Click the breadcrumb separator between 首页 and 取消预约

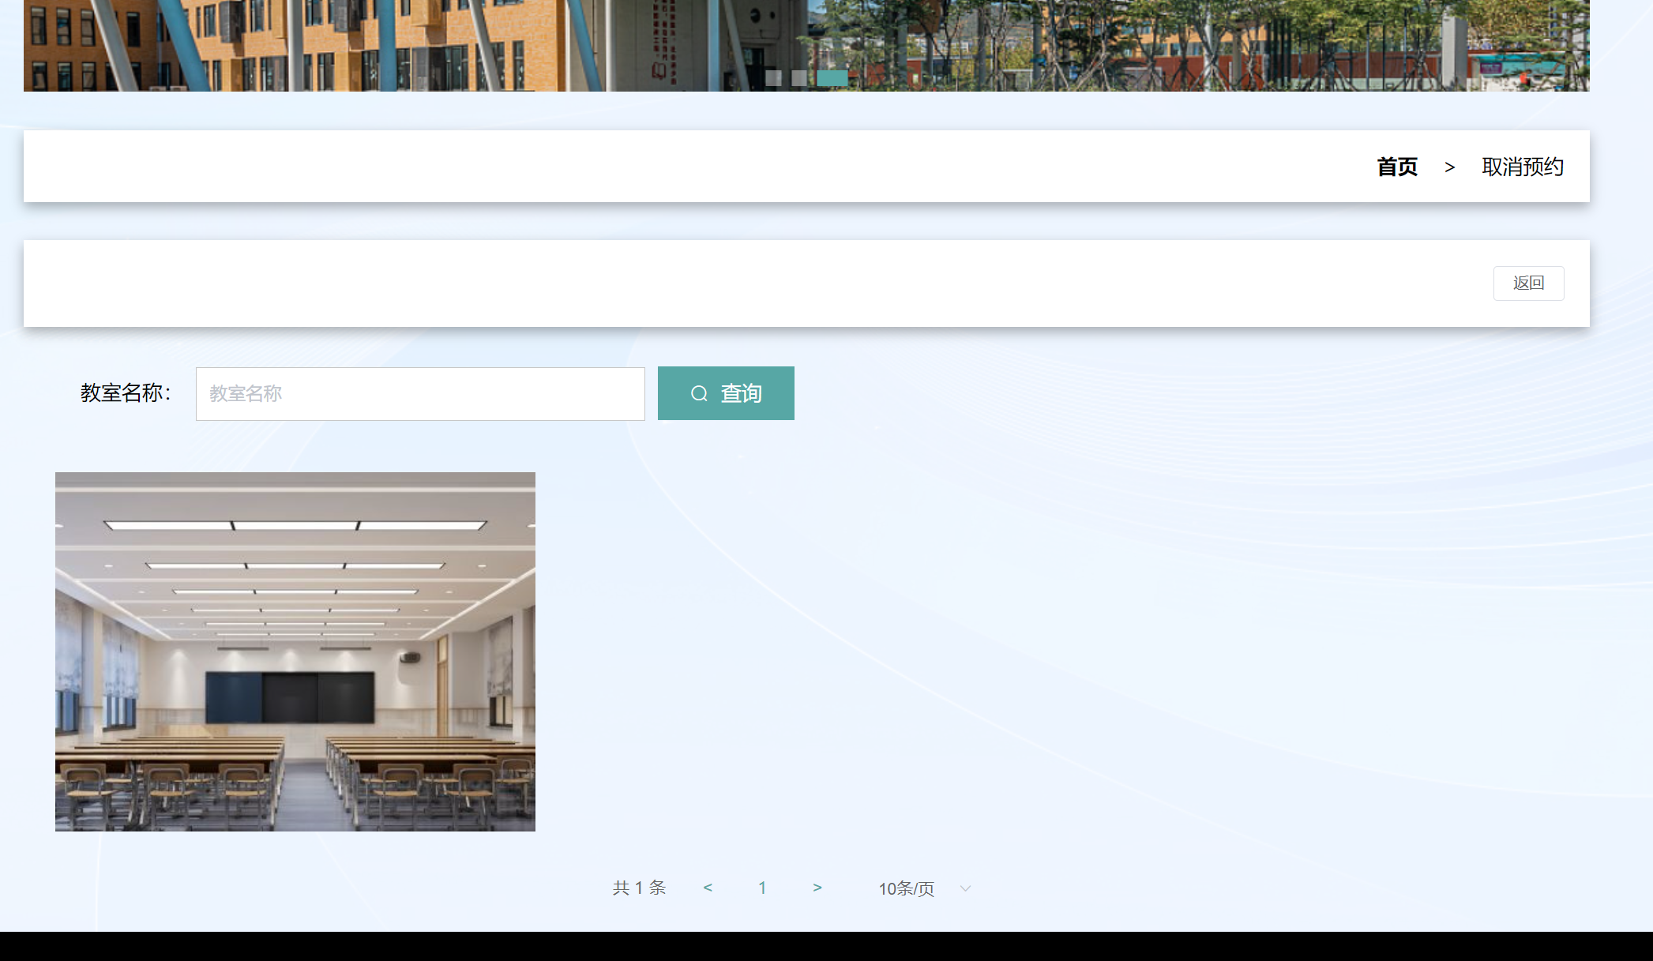tap(1450, 167)
